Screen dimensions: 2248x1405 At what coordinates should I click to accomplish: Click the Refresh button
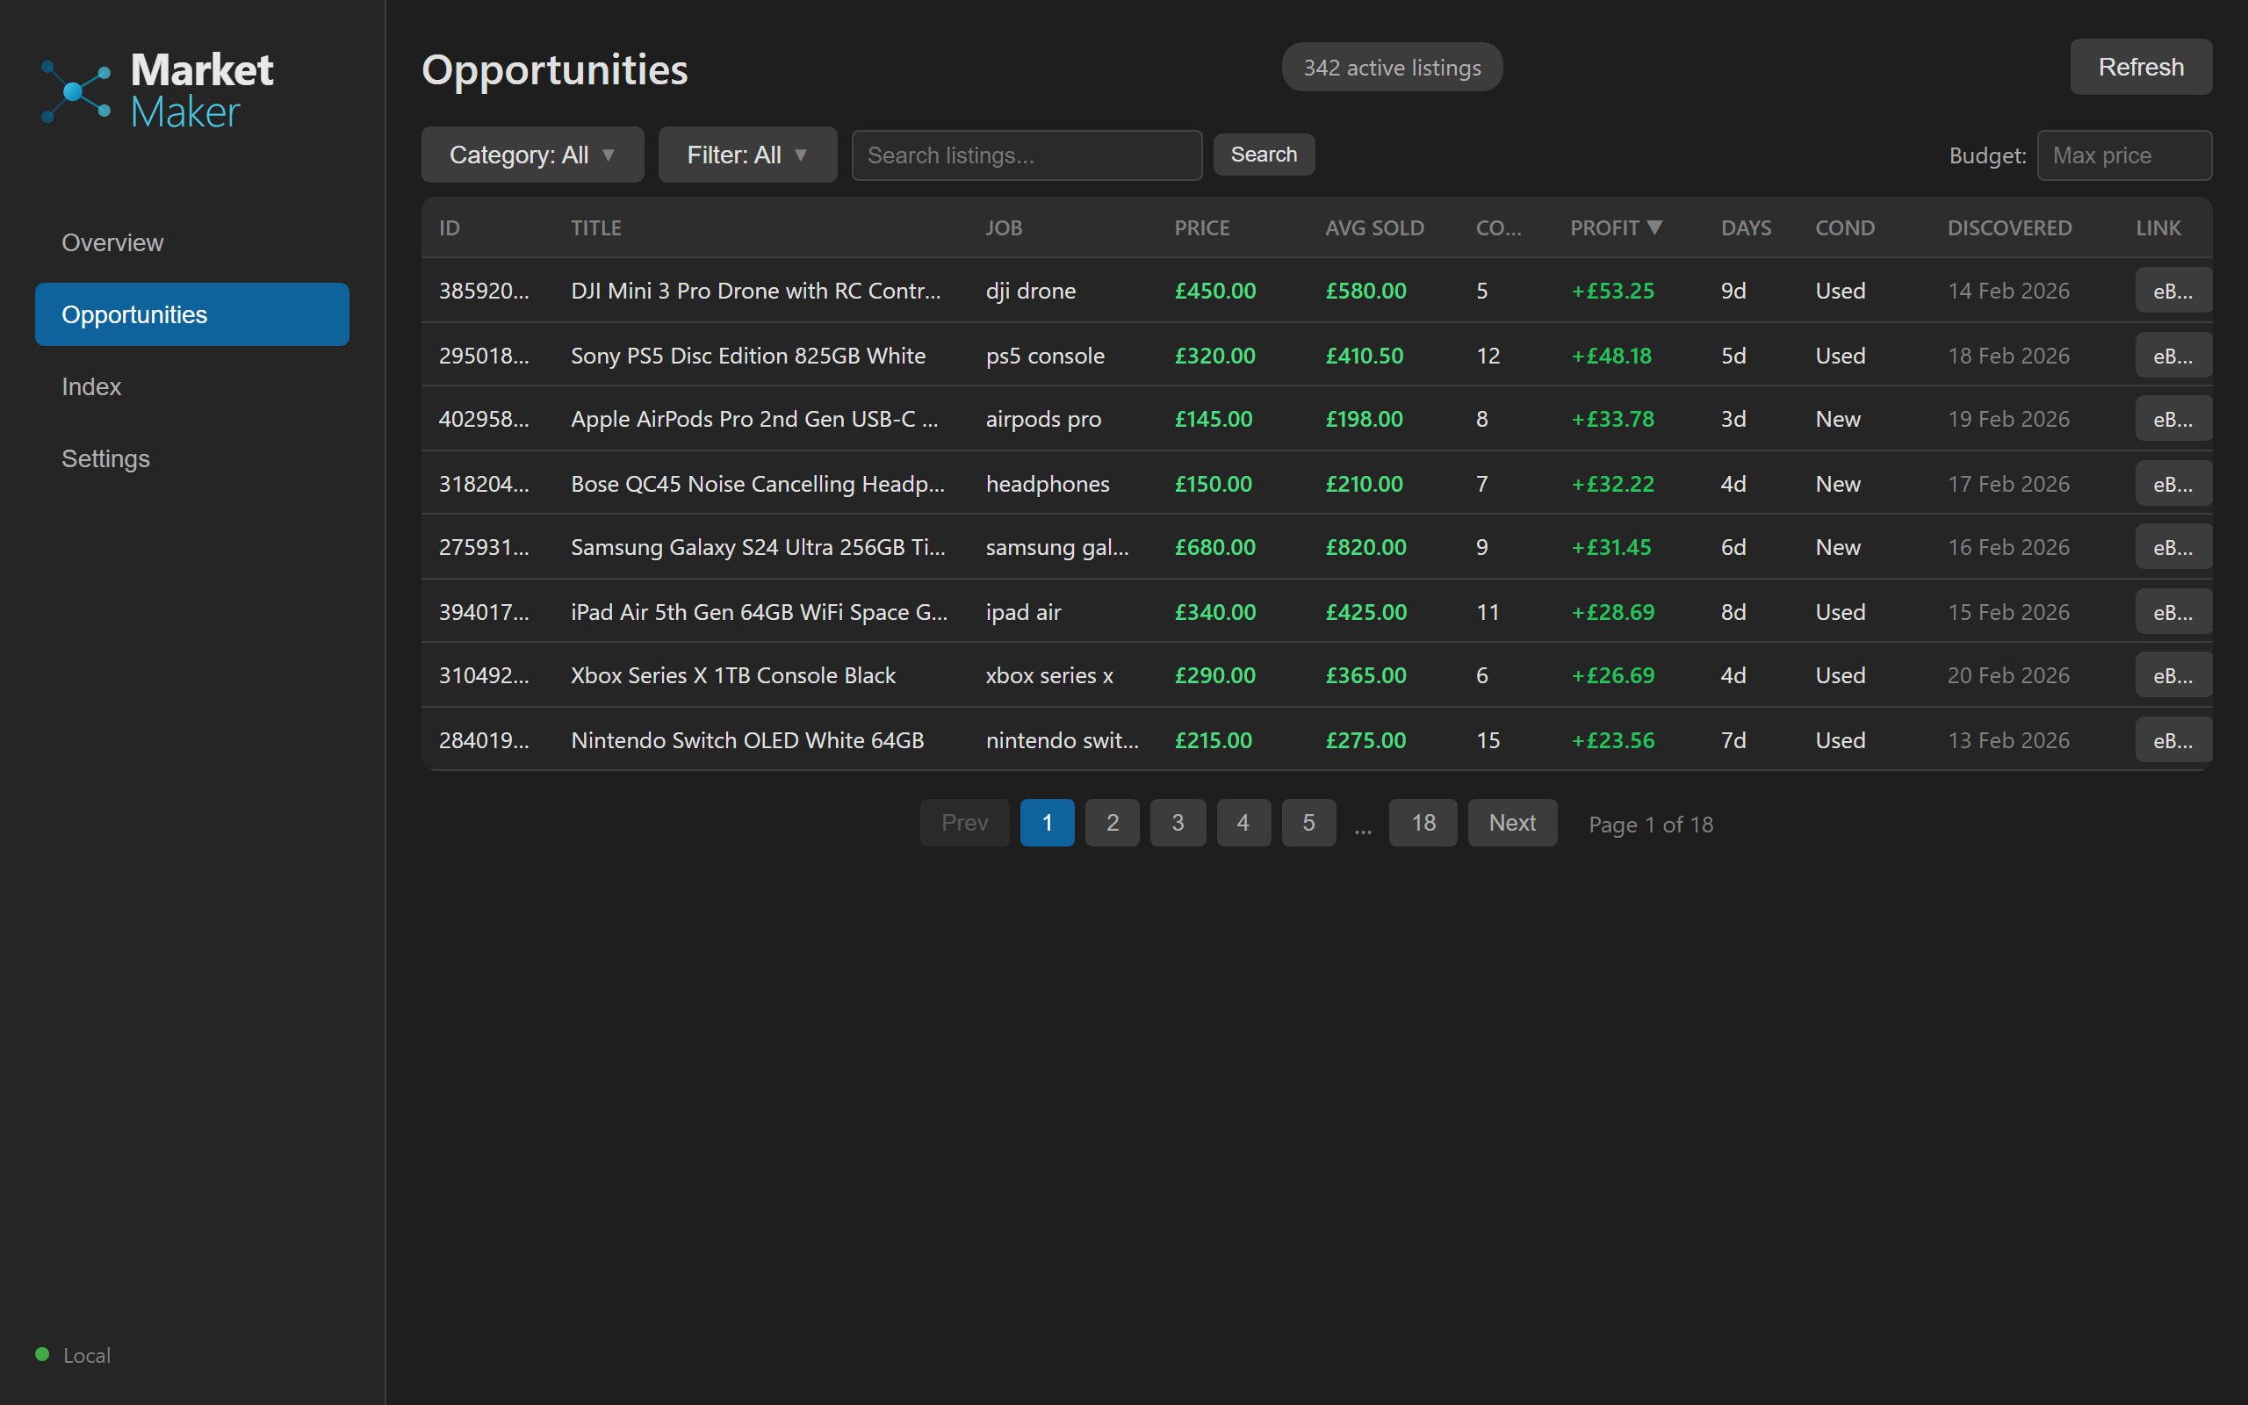[x=2140, y=66]
